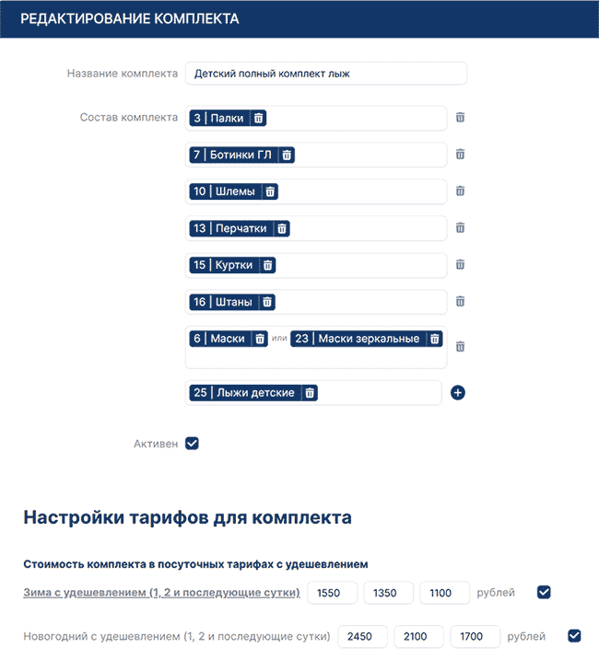Click the 2100 New Year price field

coord(418,637)
